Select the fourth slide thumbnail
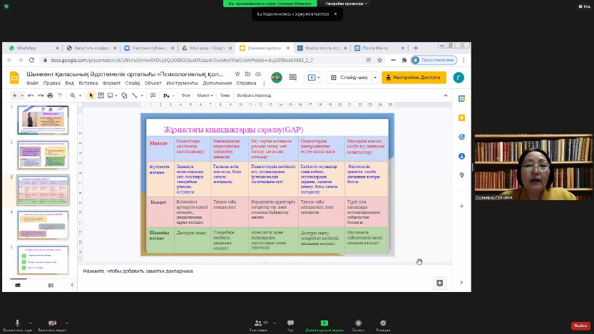This screenshot has width=594, height=334. [43, 224]
